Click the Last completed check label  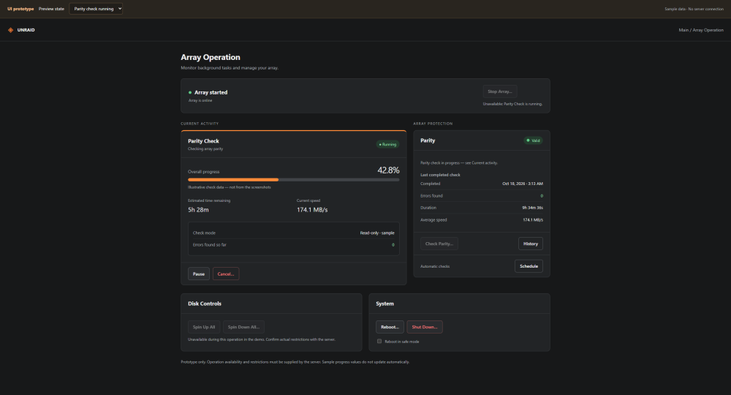tap(440, 175)
